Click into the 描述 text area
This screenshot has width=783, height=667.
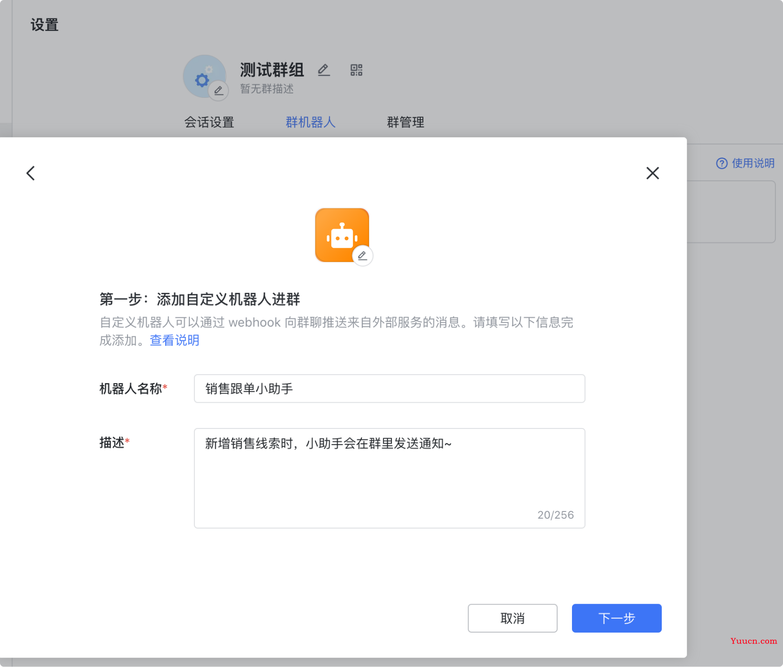[x=389, y=477]
